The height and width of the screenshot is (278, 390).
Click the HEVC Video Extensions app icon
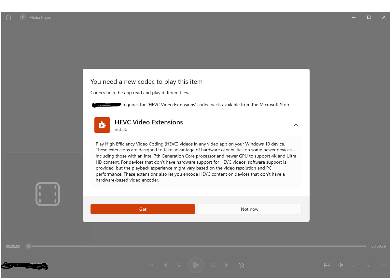(x=102, y=125)
